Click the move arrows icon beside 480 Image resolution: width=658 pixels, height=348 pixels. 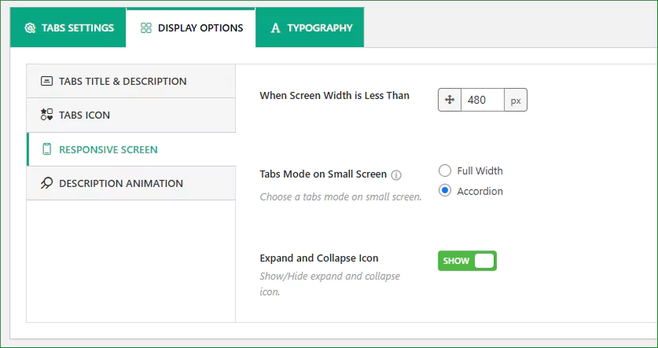click(x=450, y=100)
